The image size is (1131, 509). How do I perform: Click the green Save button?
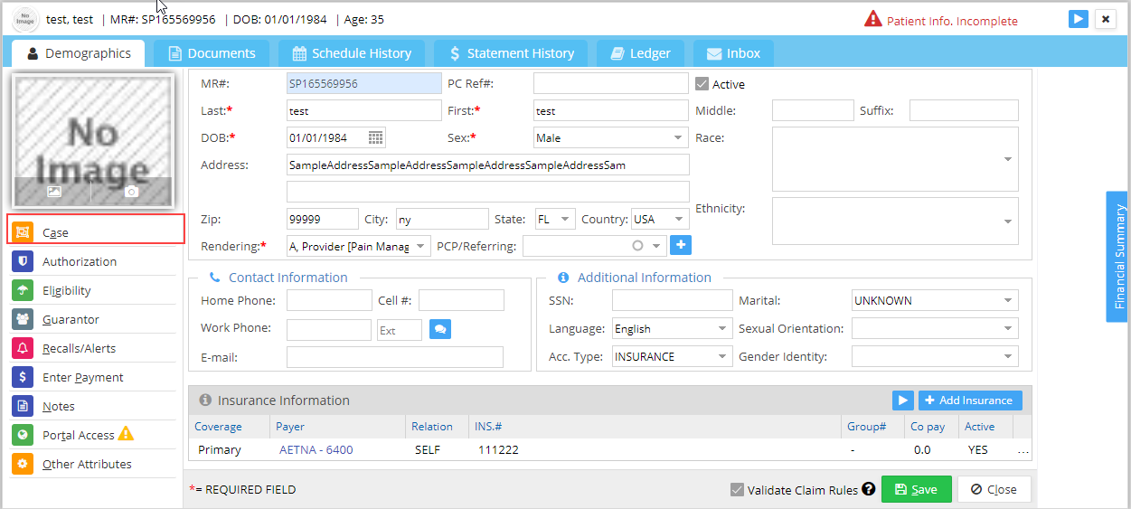(916, 489)
